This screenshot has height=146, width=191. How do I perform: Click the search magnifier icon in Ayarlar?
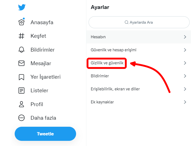click(x=127, y=22)
